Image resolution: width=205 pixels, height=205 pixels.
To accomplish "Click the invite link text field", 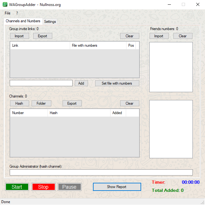I will (41, 83).
